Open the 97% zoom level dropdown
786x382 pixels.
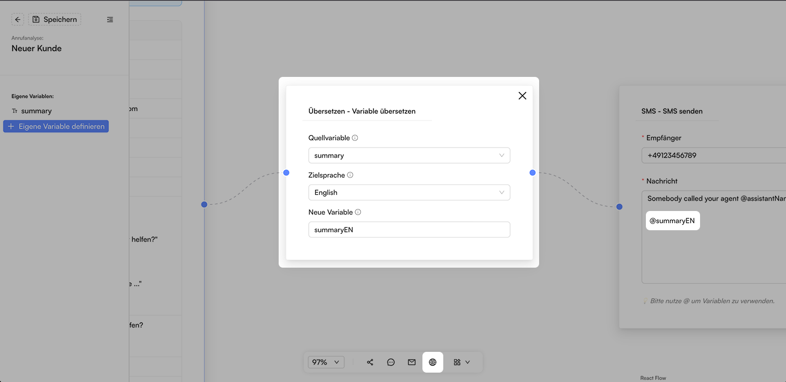pos(326,362)
